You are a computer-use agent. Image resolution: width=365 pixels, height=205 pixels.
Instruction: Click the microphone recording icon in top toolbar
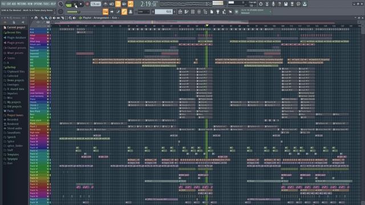coord(273,4)
